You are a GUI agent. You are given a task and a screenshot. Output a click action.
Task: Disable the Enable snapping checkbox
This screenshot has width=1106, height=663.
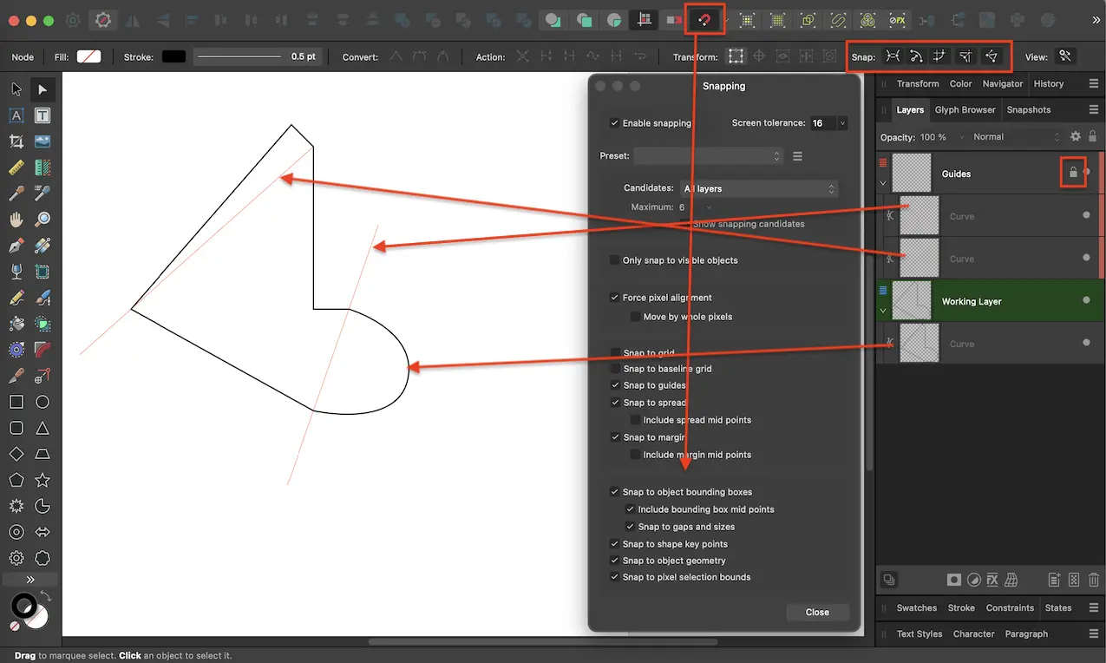pos(615,123)
